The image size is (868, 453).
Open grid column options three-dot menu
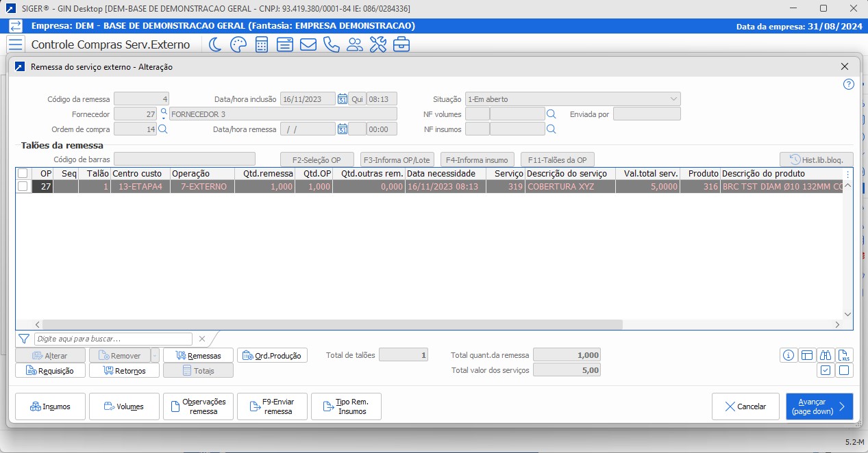847,174
